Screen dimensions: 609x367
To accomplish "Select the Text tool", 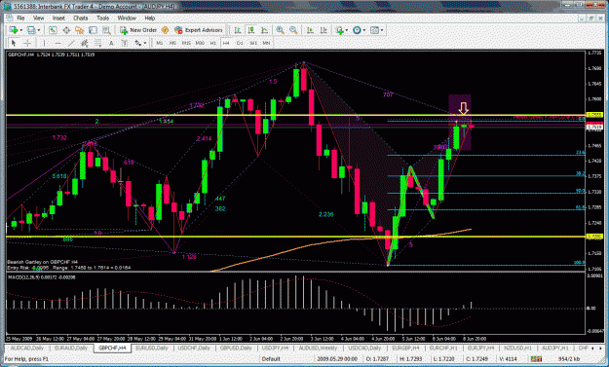I will 111,43.
